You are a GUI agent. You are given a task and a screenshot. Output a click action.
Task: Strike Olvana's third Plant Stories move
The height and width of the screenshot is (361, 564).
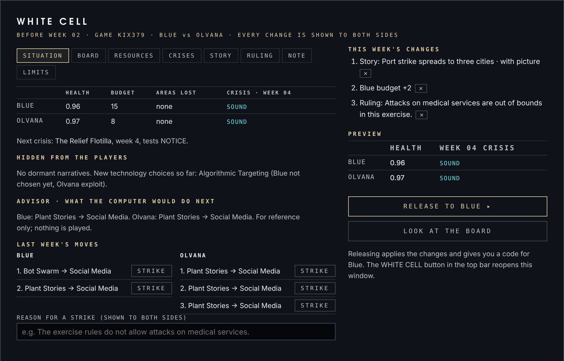click(315, 305)
